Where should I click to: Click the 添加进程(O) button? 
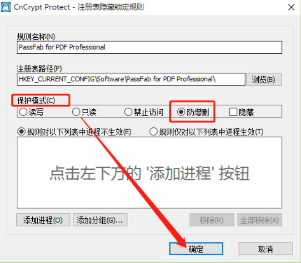click(43, 220)
